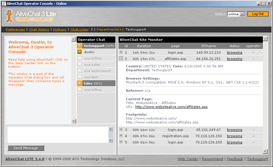Click wsa-test operator face icon
Viewport: 273px width, 167px height.
tap(79, 77)
